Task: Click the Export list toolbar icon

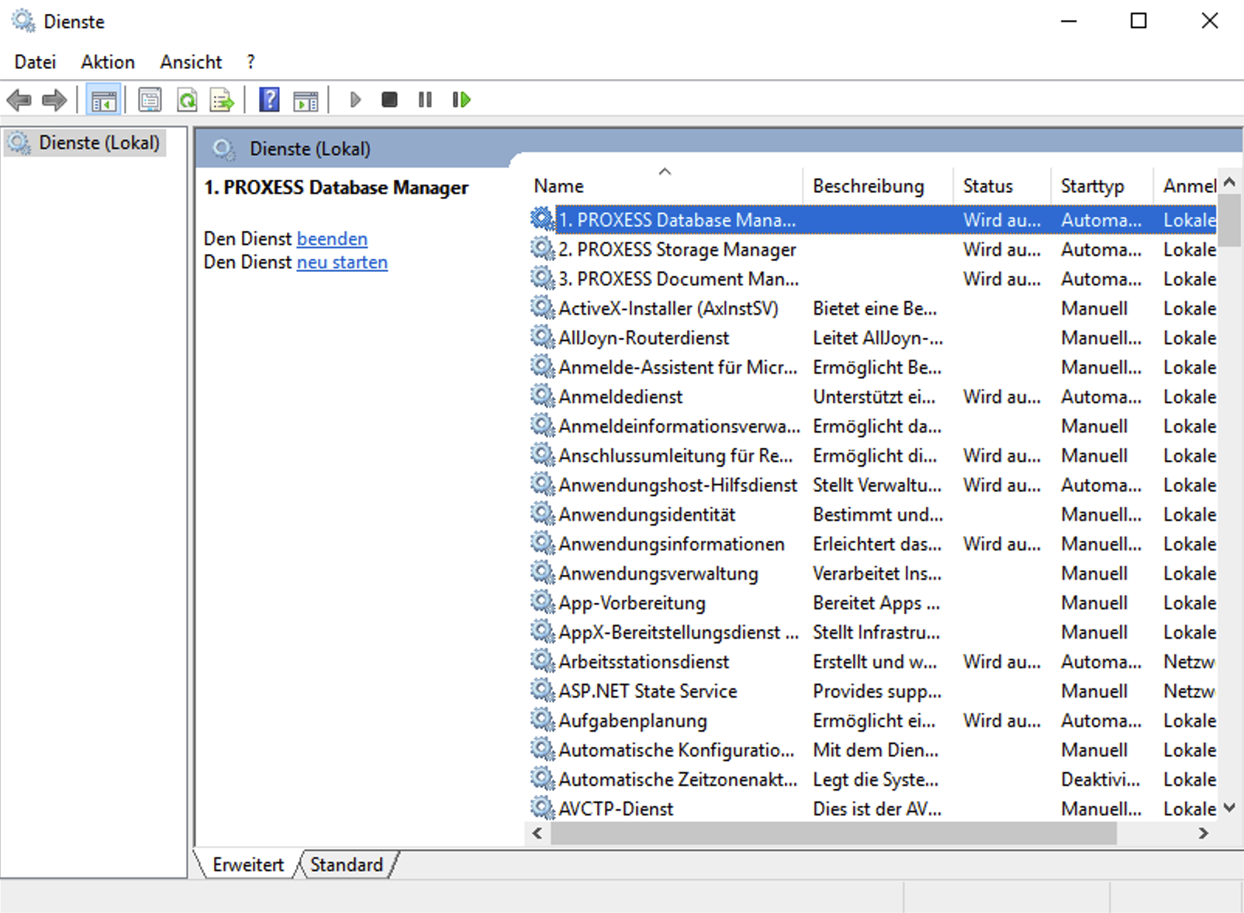Action: tap(222, 100)
